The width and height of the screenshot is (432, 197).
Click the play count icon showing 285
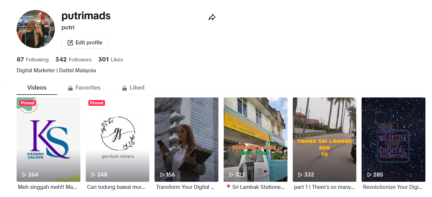click(369, 175)
